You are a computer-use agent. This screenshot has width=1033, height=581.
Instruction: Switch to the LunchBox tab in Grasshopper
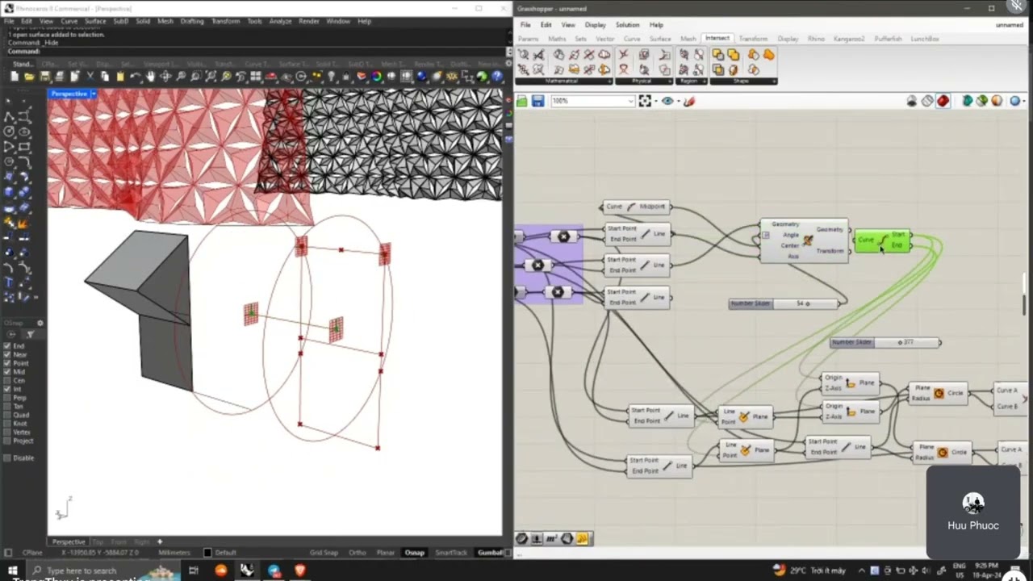(925, 39)
